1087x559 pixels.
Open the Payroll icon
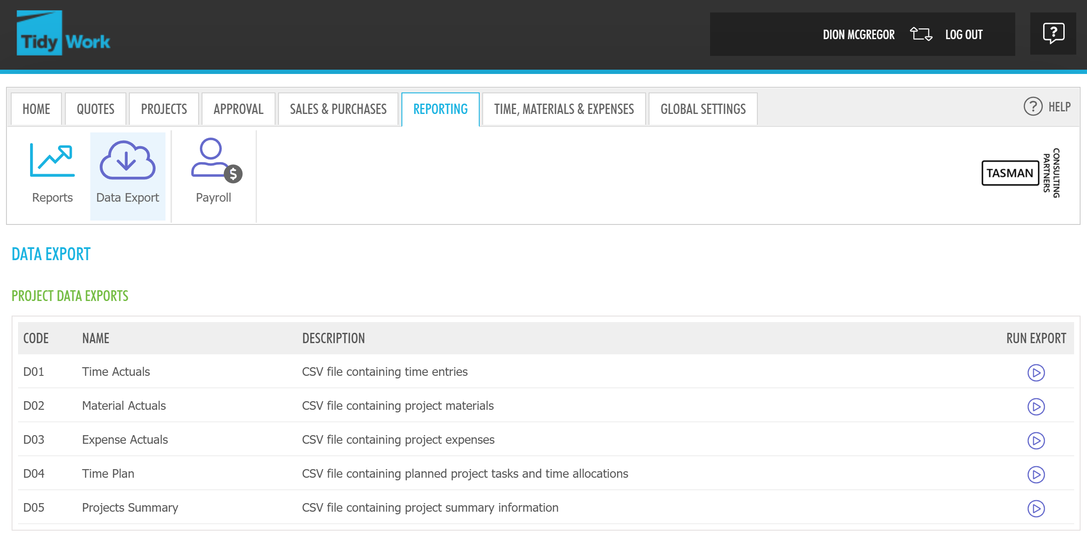pyautogui.click(x=217, y=160)
